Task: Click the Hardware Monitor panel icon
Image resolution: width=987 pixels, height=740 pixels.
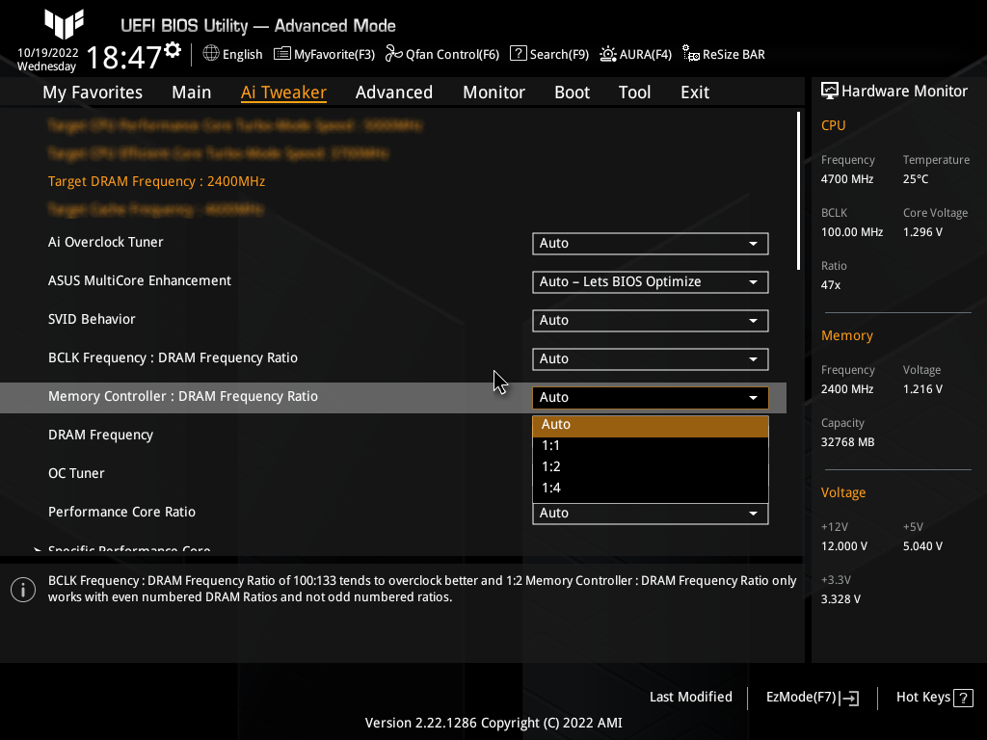Action: pos(831,91)
